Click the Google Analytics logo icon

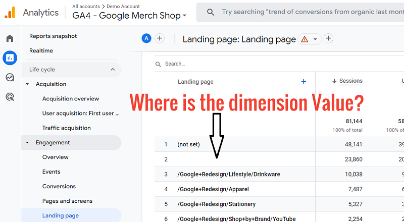[x=10, y=13]
